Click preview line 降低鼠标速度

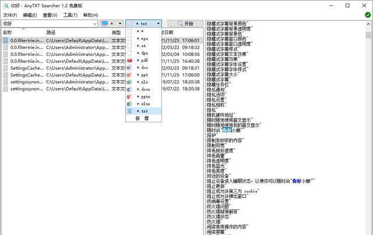(221, 151)
